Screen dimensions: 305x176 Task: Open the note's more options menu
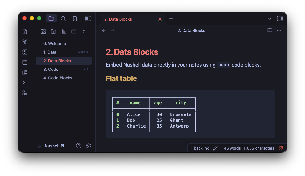coord(279,30)
